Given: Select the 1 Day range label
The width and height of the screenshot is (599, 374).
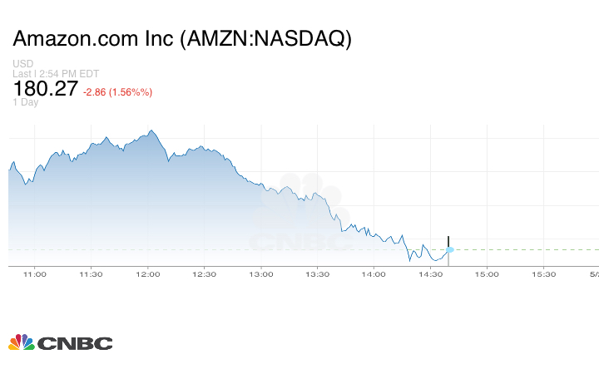Looking at the screenshot, I should point(25,103).
